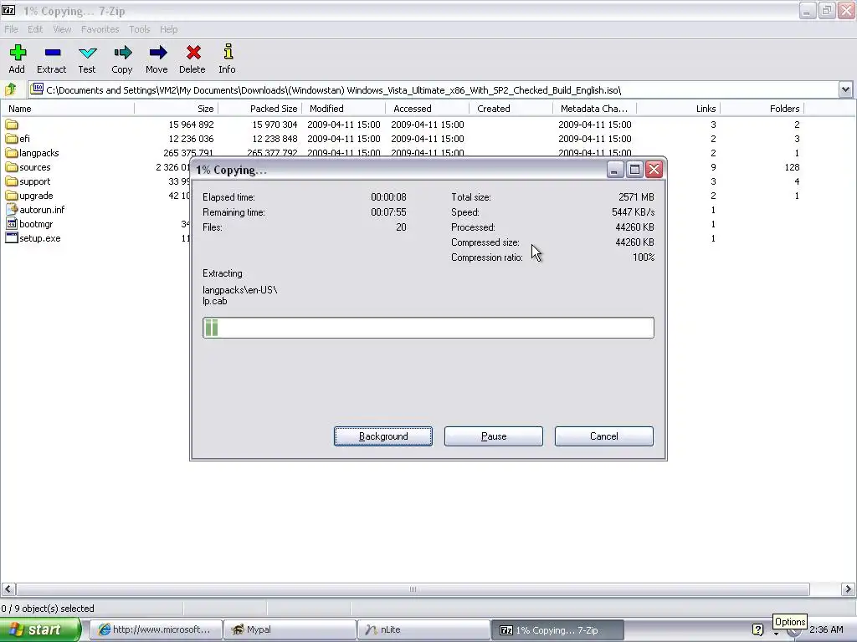Sort by the Name column header
The height and width of the screenshot is (642, 857).
point(67,109)
